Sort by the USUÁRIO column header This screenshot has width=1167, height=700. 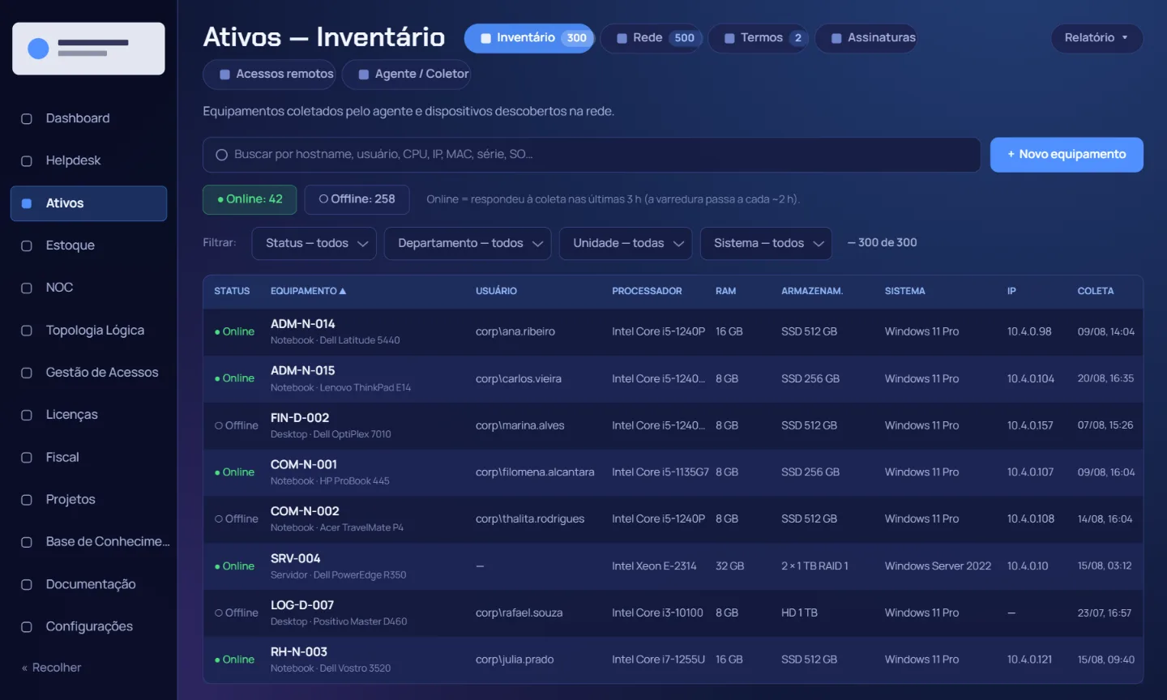496,291
